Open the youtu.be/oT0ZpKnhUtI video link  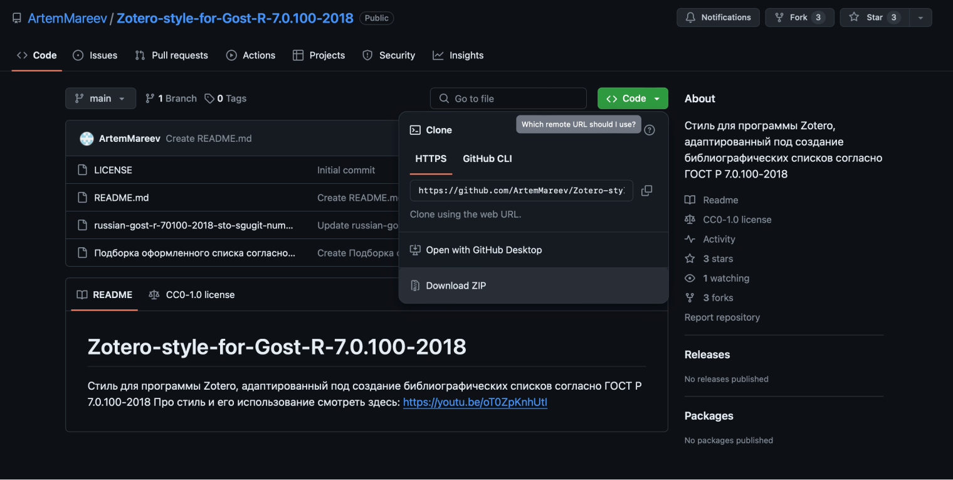point(475,402)
